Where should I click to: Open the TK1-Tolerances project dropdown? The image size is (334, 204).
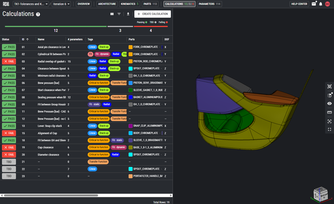point(31,4)
